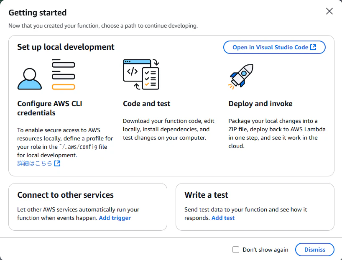Click external link icon beside 詳細はこちら
Image resolution: width=342 pixels, height=260 pixels.
tap(57, 163)
